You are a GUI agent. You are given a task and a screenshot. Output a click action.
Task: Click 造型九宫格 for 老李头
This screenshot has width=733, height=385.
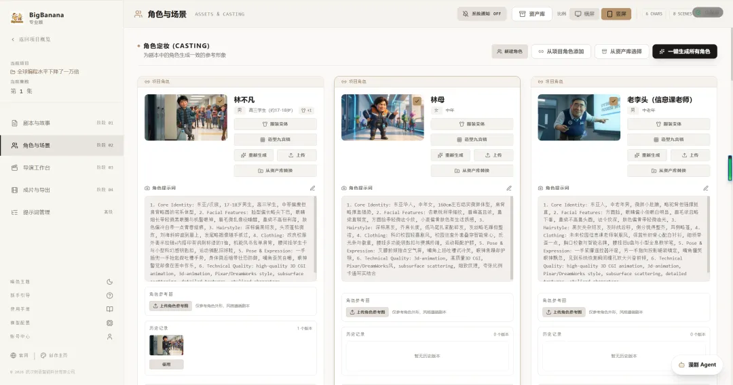(x=669, y=140)
